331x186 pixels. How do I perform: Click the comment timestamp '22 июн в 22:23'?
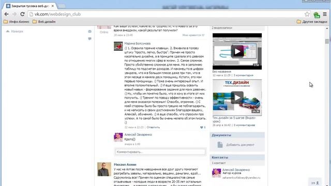[134, 127]
